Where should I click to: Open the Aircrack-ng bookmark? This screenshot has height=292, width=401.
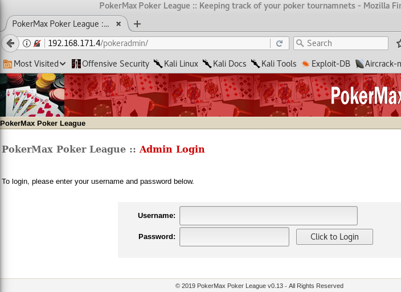pos(378,64)
